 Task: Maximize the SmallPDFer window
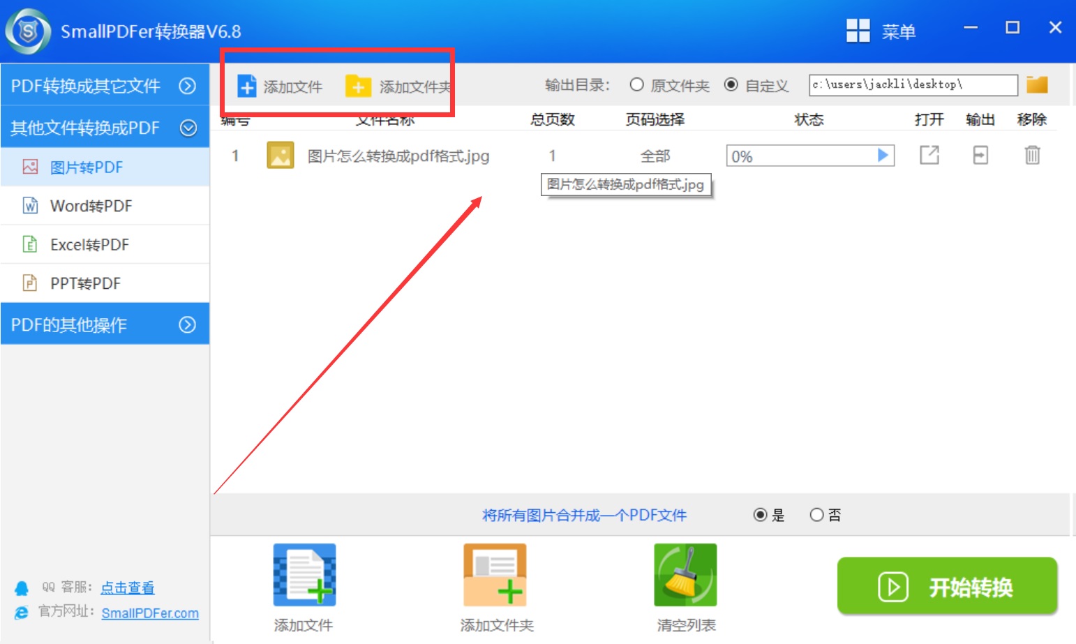coord(1013,28)
